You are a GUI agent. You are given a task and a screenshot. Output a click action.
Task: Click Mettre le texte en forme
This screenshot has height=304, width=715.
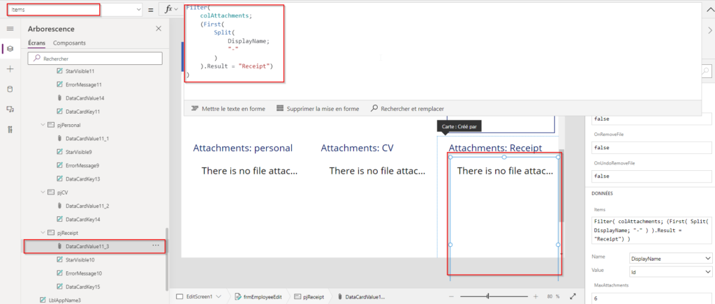(x=228, y=109)
